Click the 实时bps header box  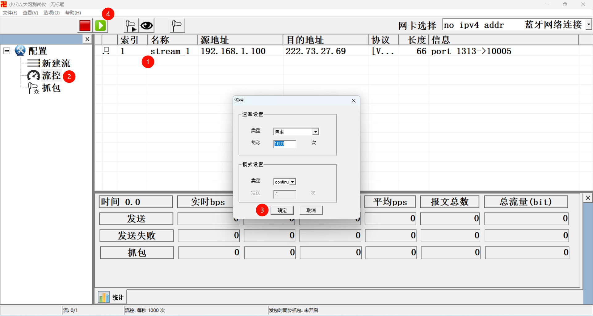point(208,202)
